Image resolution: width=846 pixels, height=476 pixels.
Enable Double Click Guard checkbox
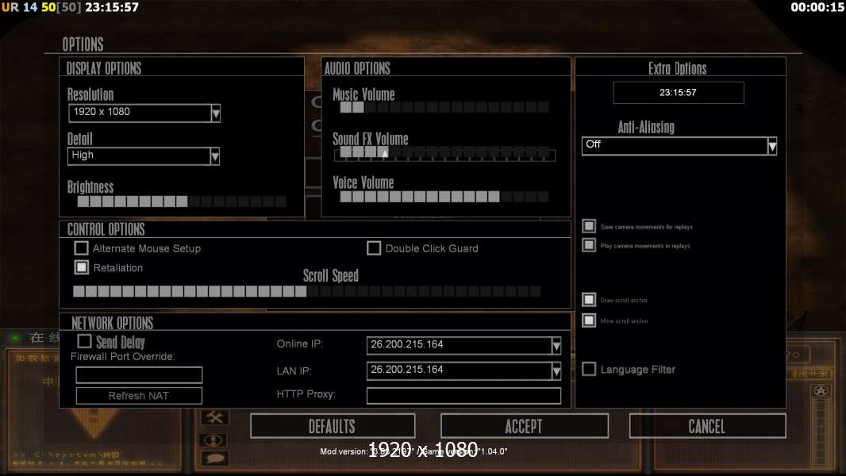(374, 248)
